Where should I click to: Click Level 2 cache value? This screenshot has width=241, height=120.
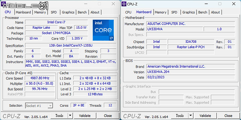point(95,89)
